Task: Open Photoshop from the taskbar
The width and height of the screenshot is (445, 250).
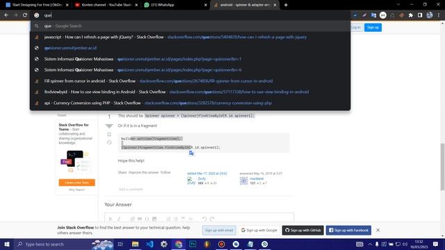Action: click(x=193, y=244)
